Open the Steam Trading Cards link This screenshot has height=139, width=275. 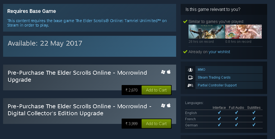[214, 77]
